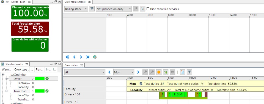Screen dimensions: 264x104
Task: Open the Mon day dropdown
Action: pos(124,72)
